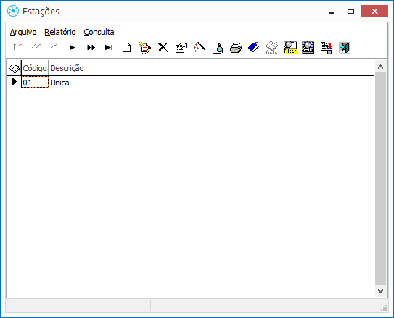
Task: Click the printer icon
Action: coord(236,48)
